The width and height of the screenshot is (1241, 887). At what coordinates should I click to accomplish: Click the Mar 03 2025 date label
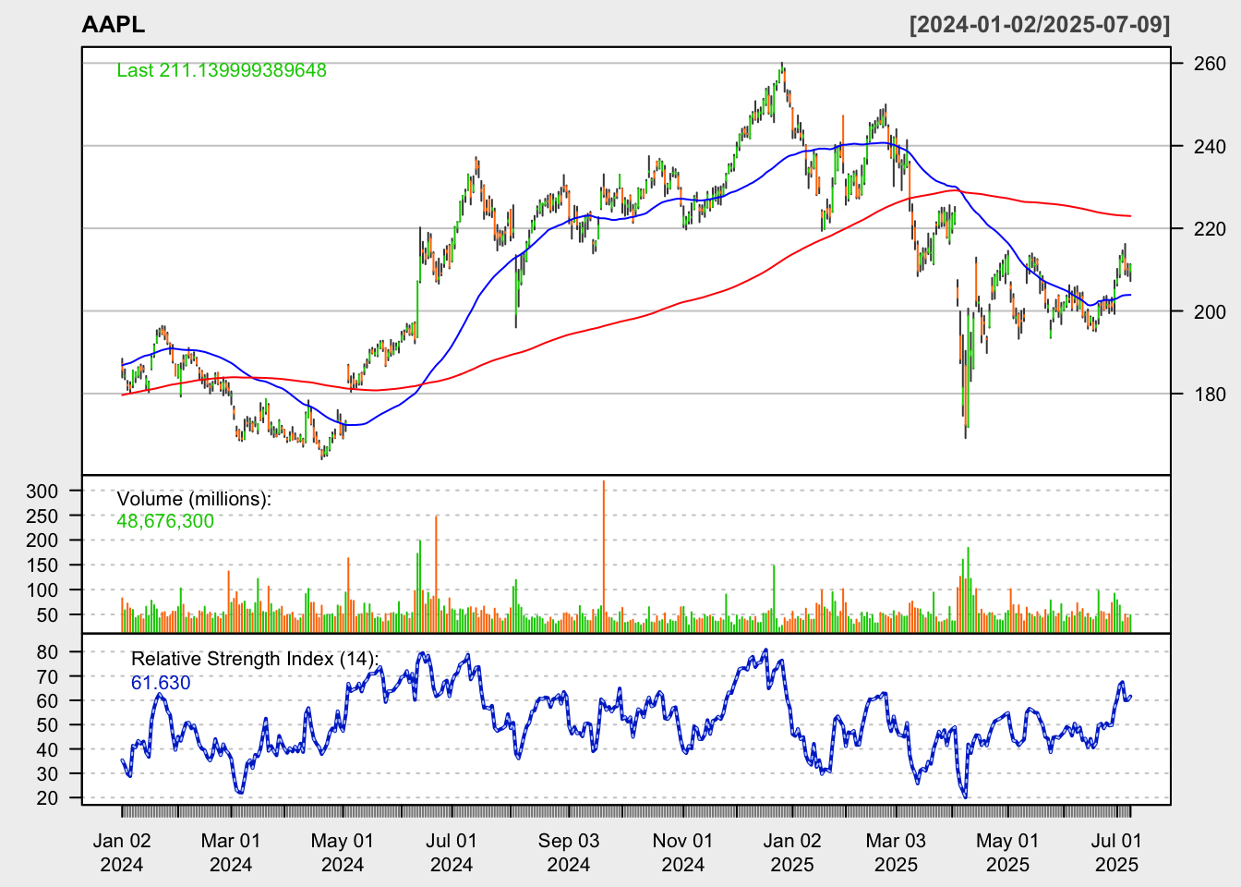tap(897, 853)
